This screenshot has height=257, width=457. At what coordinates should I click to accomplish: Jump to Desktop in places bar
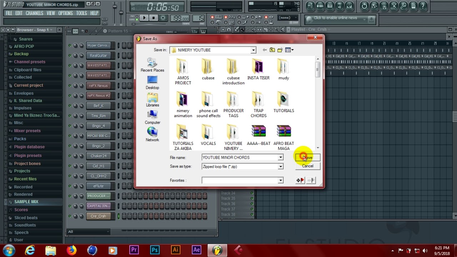click(x=152, y=83)
